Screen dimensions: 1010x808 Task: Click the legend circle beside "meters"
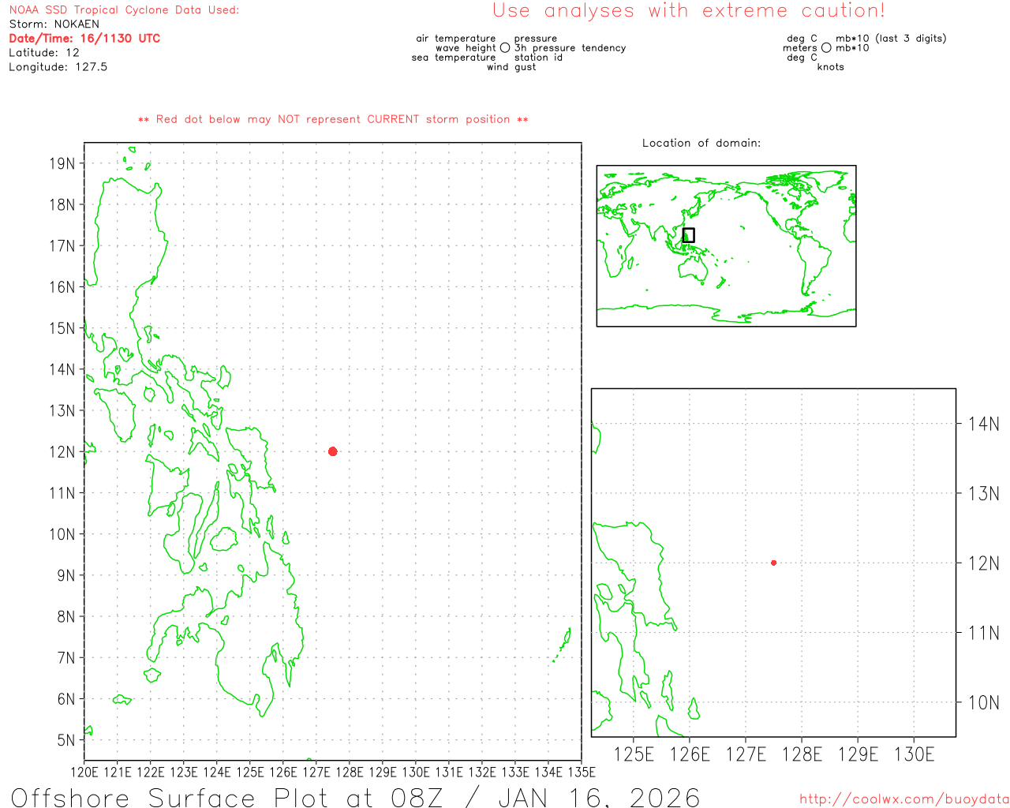pyautogui.click(x=826, y=48)
